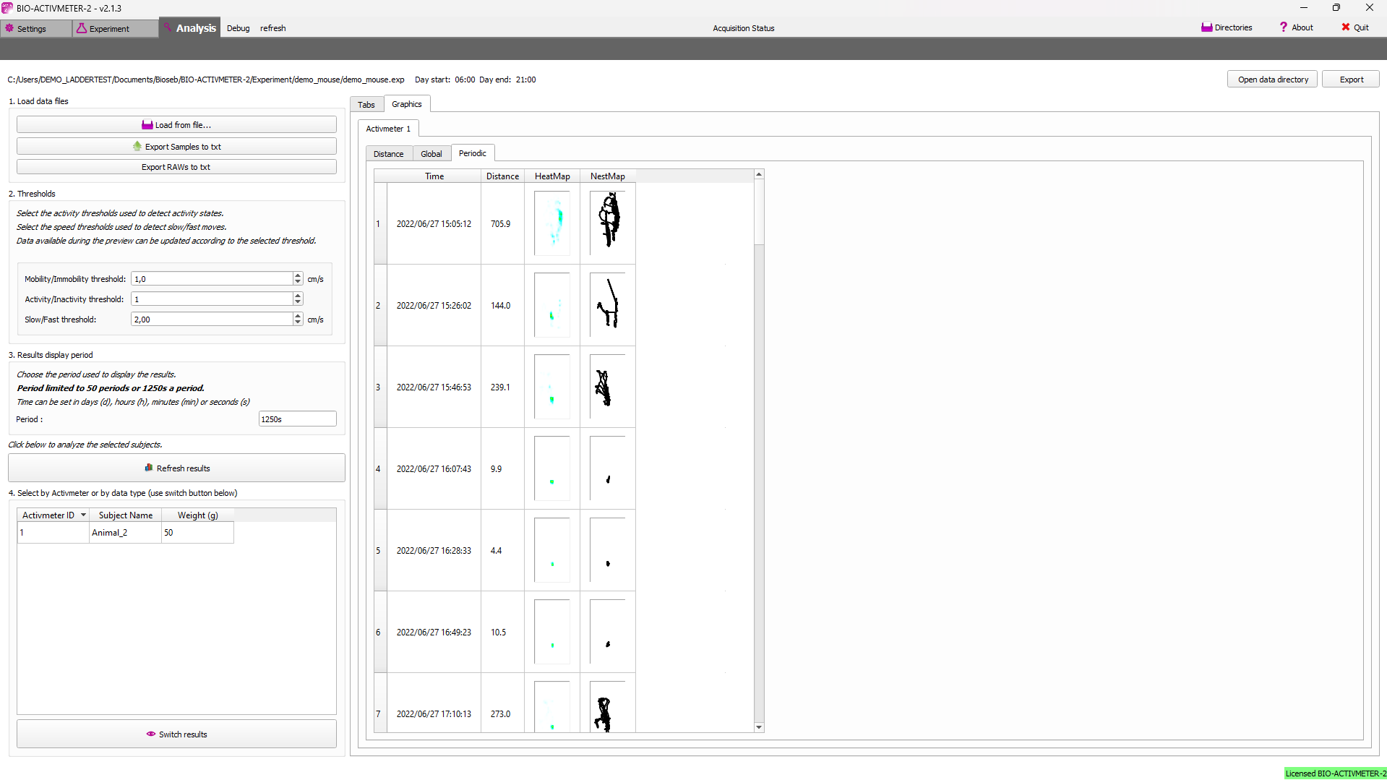Click the Directories folder icon
1387x780 pixels.
click(1206, 27)
